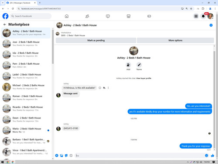218x164 pixels.
Task: Click the More options button
Action: 175,40
